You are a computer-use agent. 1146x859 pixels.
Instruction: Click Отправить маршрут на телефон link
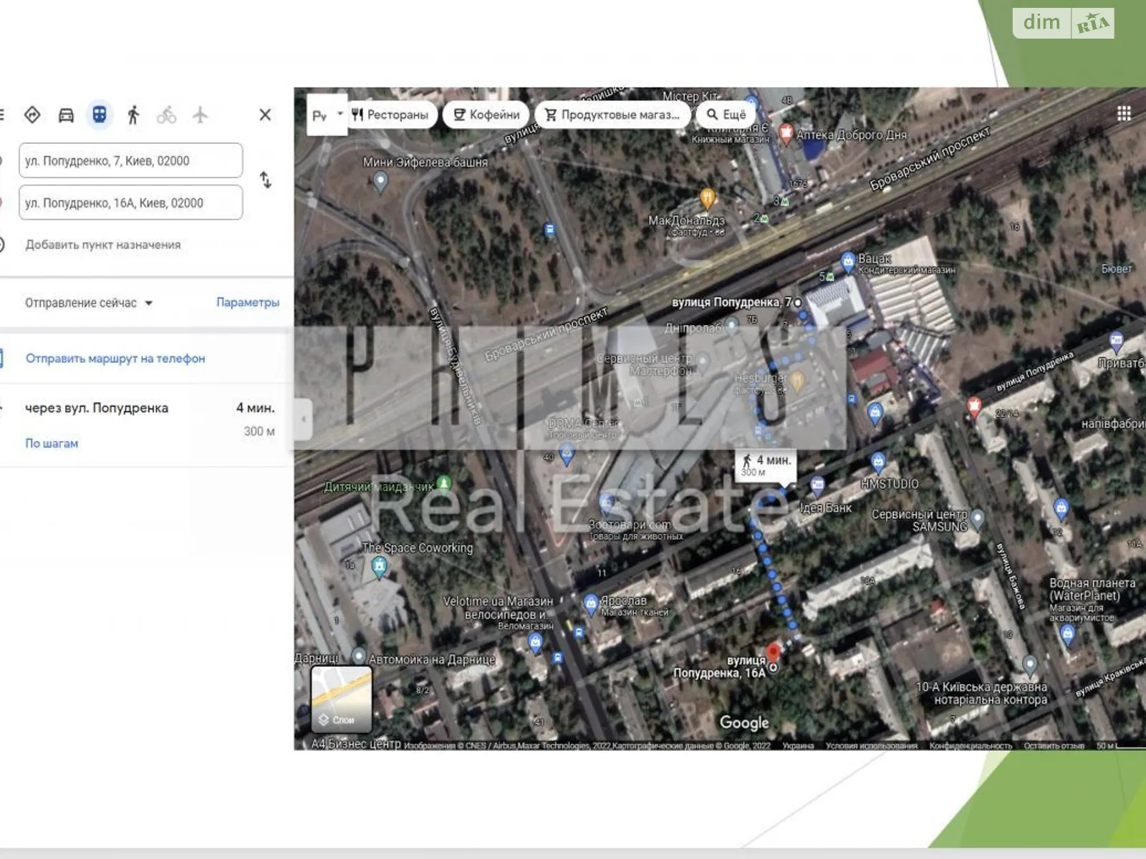coord(115,359)
